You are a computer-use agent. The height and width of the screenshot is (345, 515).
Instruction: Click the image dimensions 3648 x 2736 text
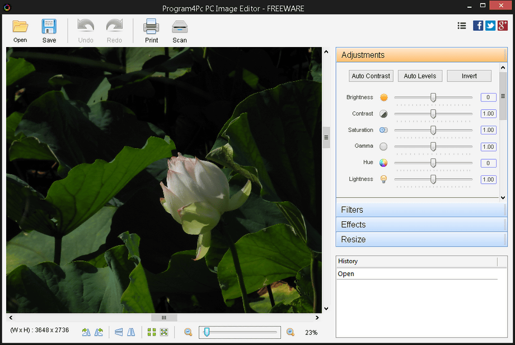(x=52, y=330)
